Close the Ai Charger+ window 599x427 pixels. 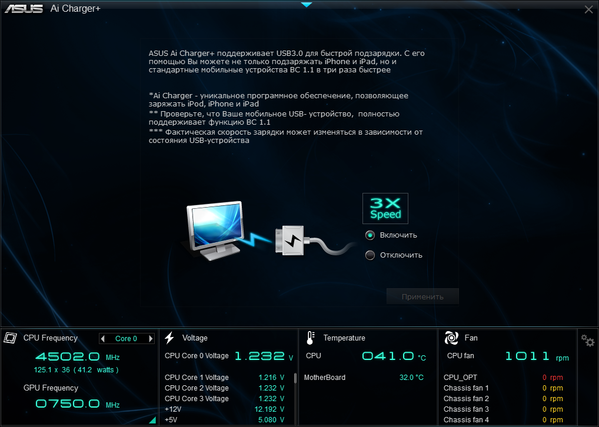click(588, 9)
